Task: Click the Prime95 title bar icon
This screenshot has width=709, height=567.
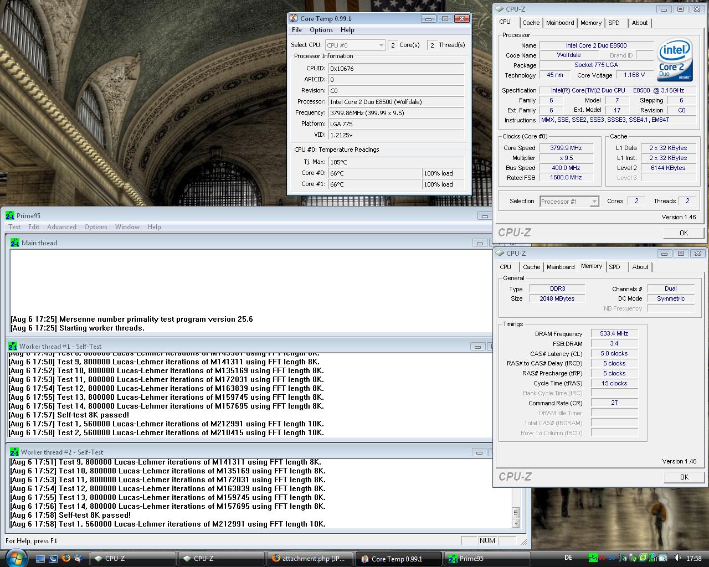Action: tap(10, 216)
